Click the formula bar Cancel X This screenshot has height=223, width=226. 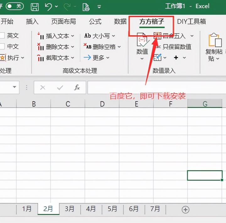point(43,88)
